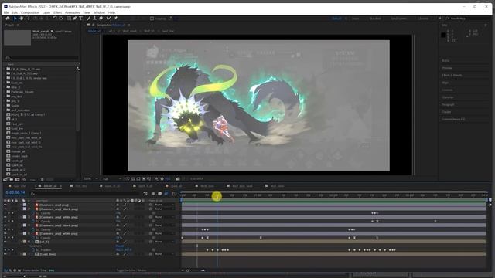Viewport: 495px width, 278px height.
Task: Click the Interpret Footage icon in Project panel
Action: [x=5, y=179]
